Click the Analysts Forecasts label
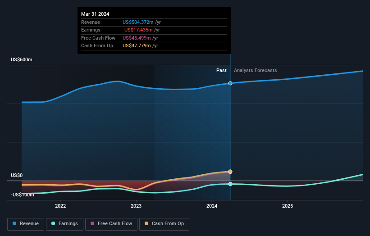 256,70
